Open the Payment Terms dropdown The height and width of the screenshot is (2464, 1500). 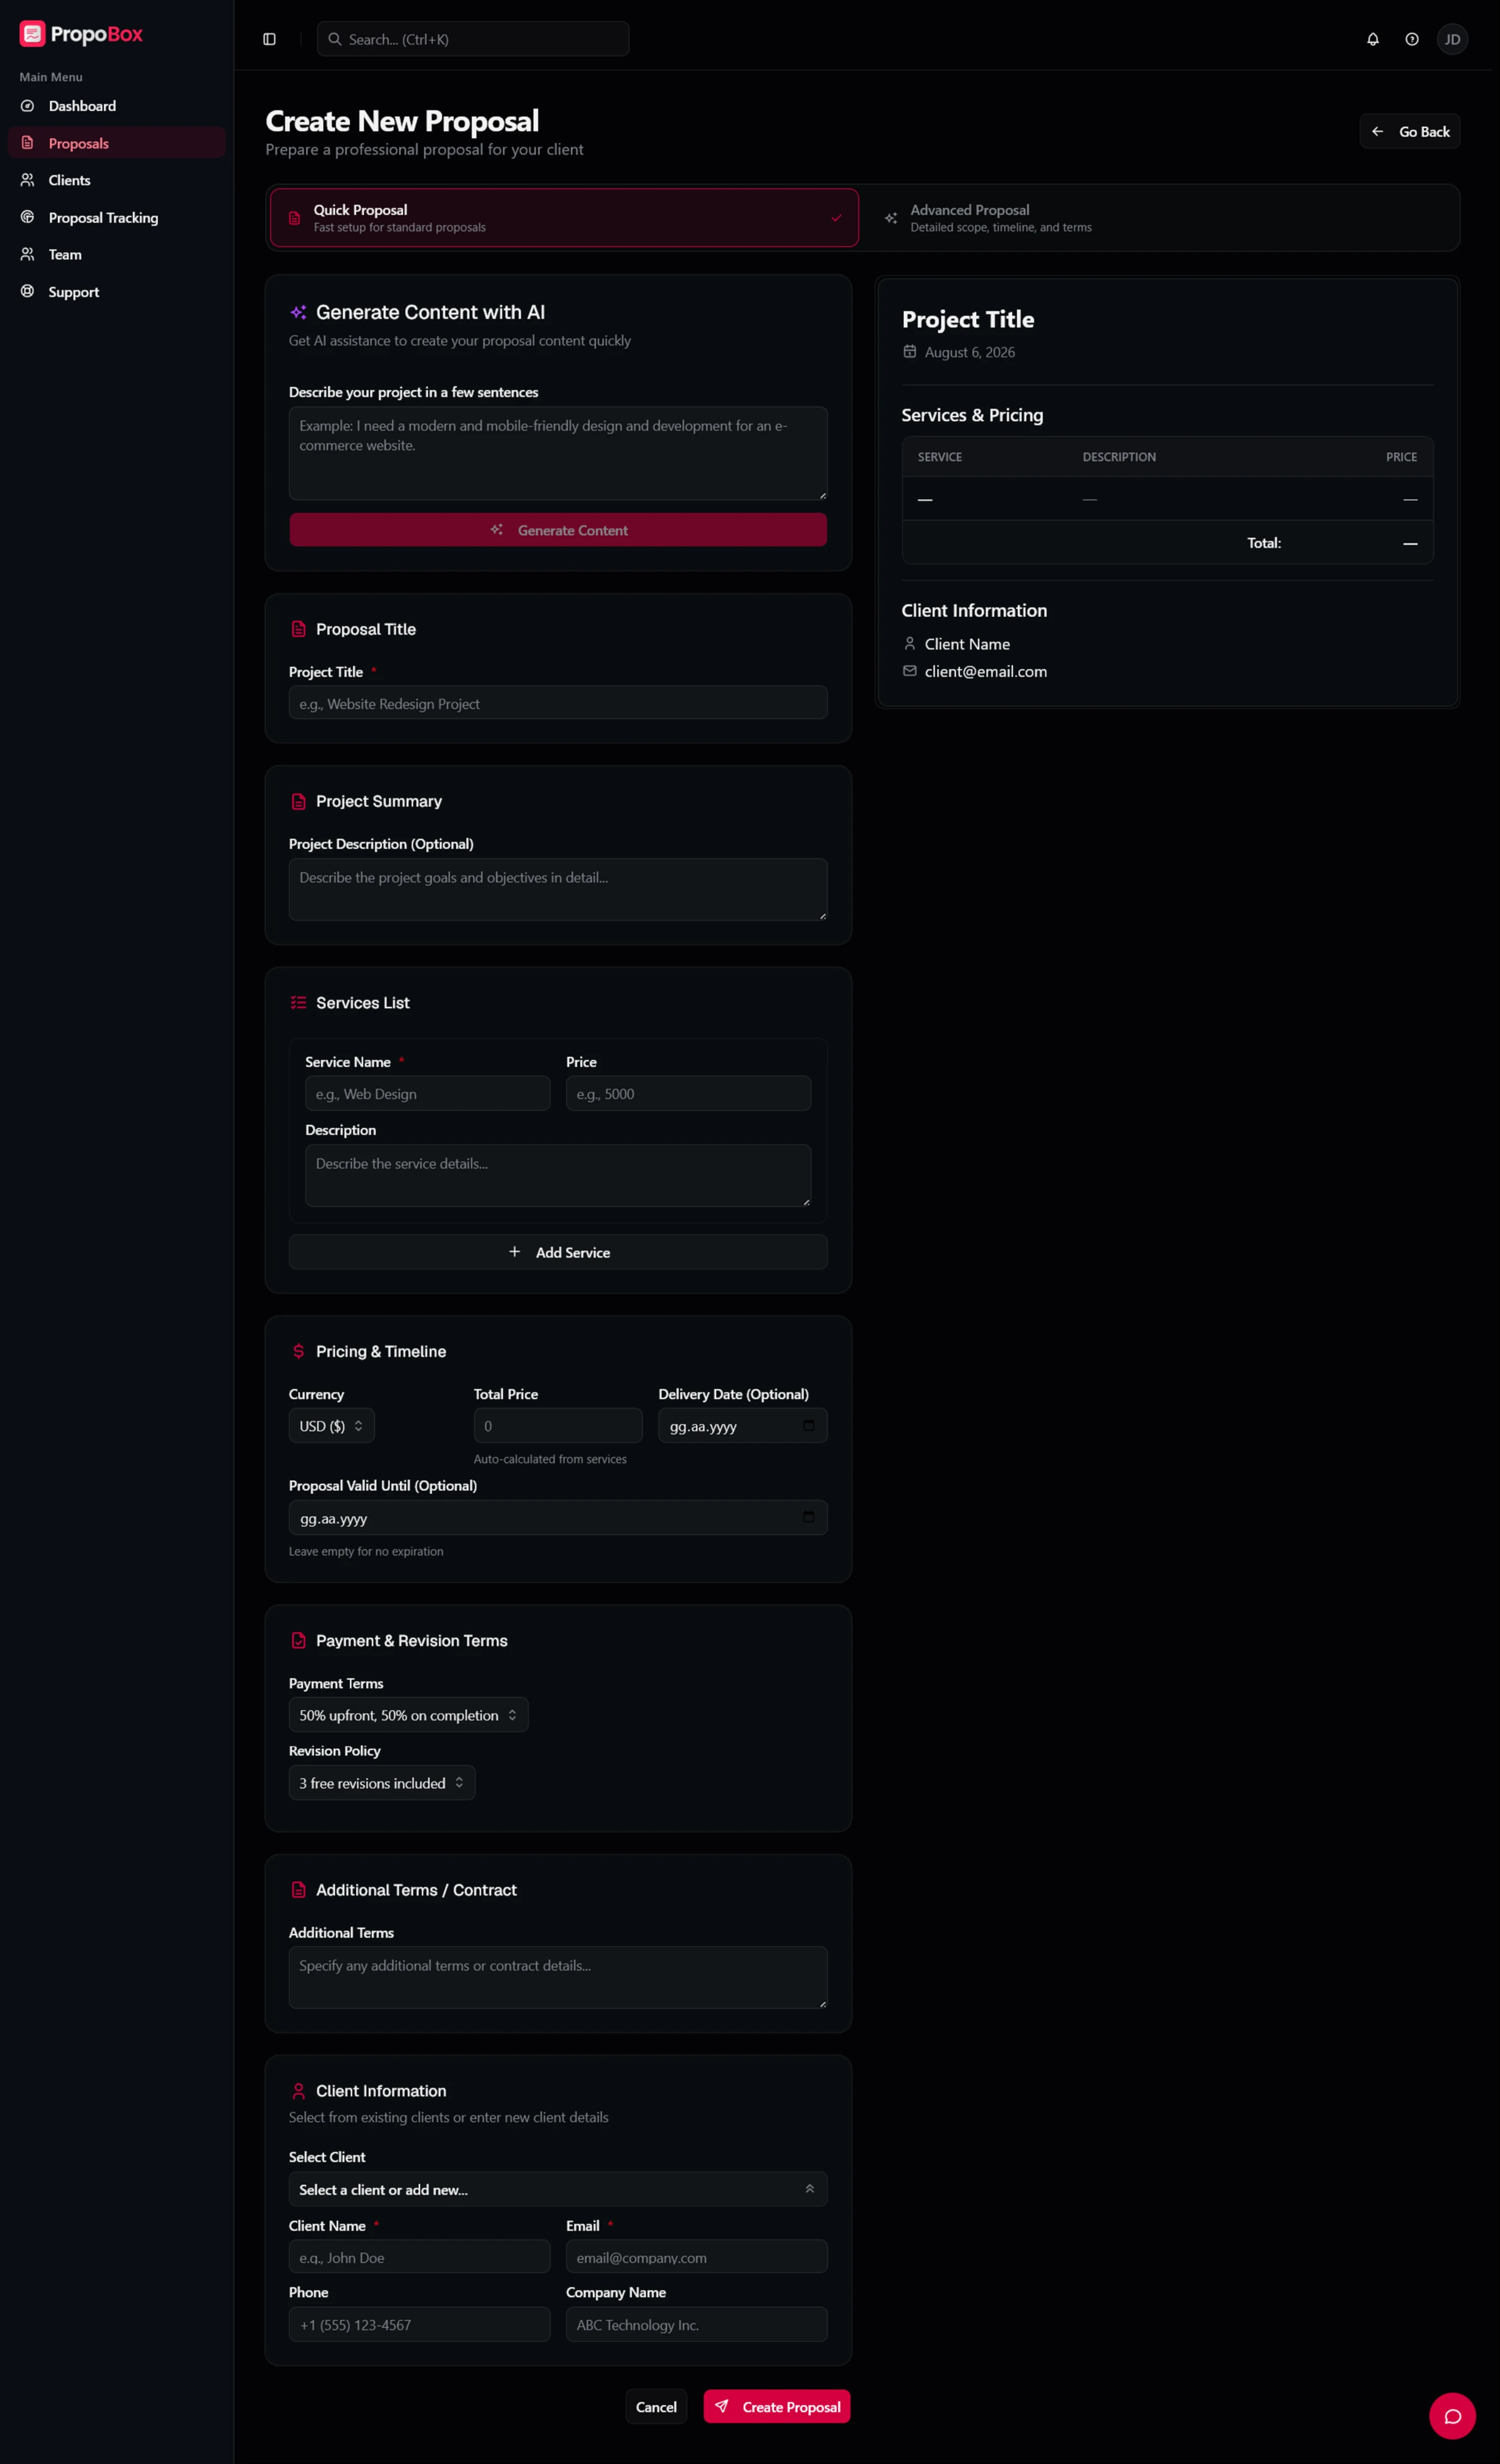click(409, 1715)
